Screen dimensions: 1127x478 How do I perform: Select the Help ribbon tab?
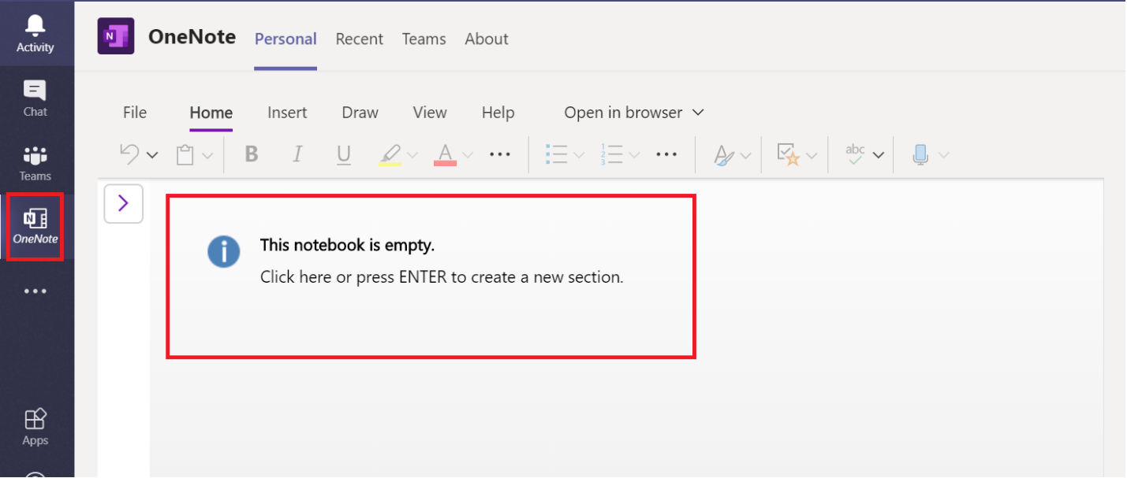pyautogui.click(x=498, y=113)
